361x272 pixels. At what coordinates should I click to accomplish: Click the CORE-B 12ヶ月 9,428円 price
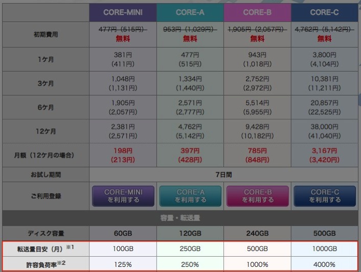257,127
